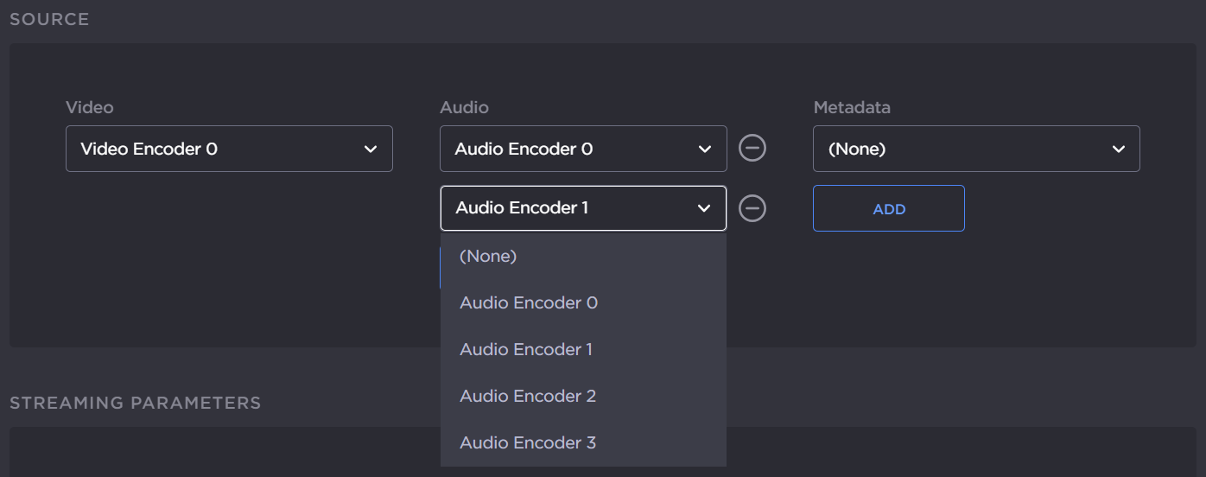
Task: Click the chevron in the first Audio dropdown
Action: click(704, 149)
